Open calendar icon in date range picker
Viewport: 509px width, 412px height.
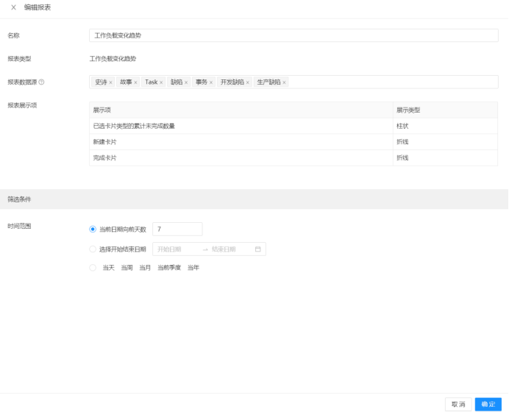258,249
